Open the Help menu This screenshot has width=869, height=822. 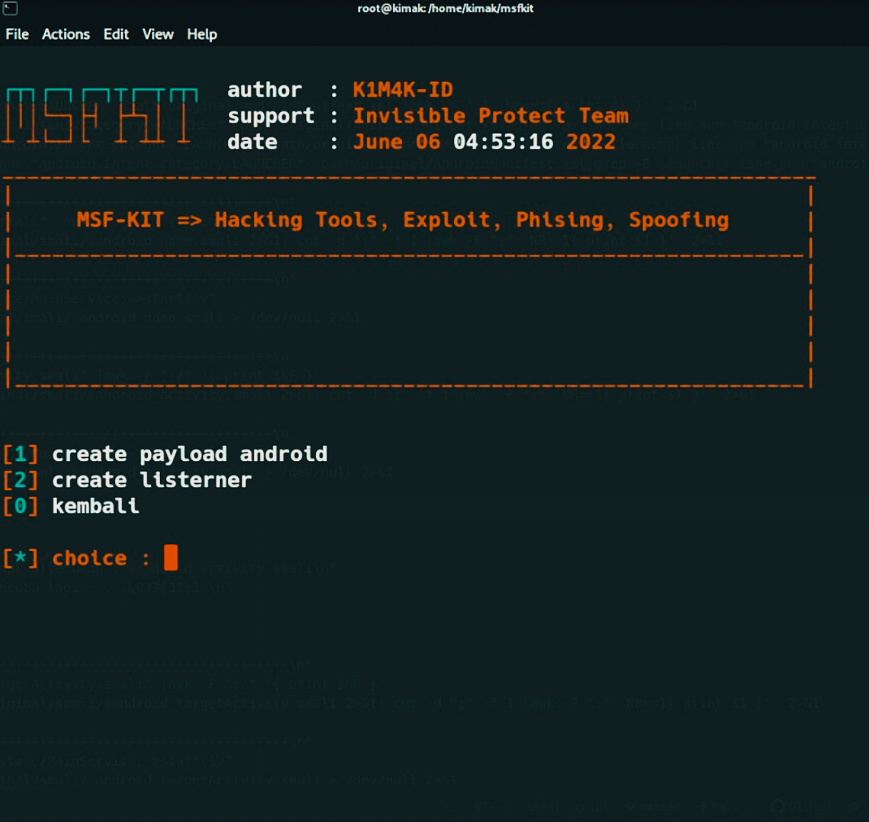[x=202, y=34]
